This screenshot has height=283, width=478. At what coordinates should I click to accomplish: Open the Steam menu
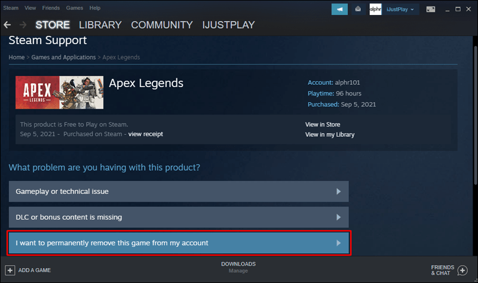pyautogui.click(x=11, y=8)
